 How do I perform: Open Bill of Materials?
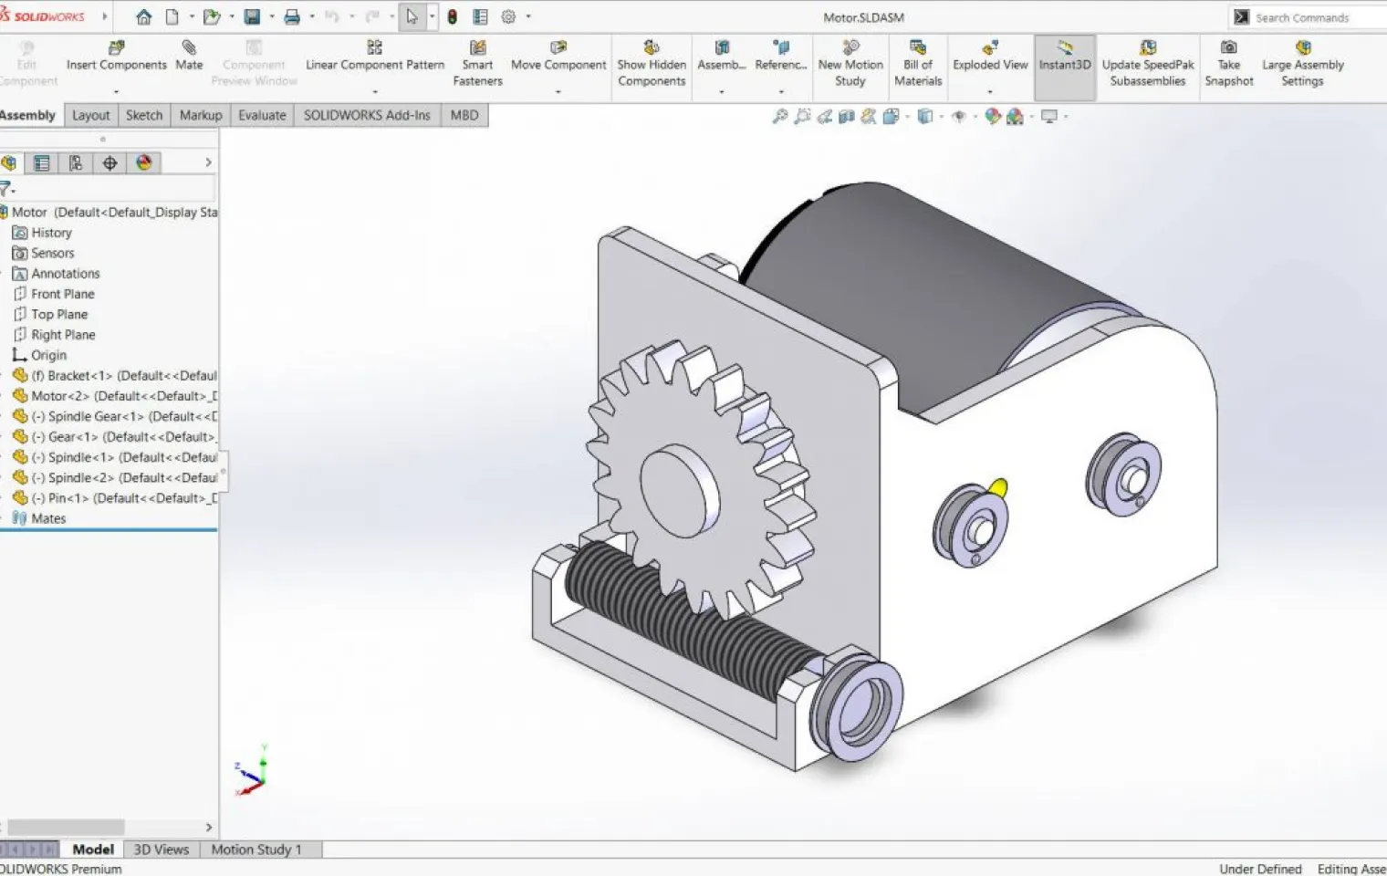[x=918, y=64]
